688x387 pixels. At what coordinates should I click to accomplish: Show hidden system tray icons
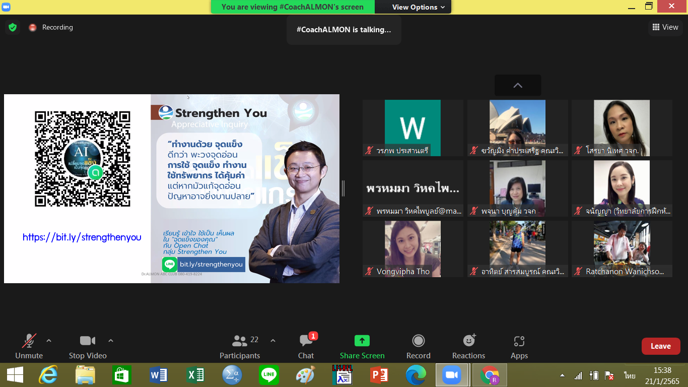[563, 375]
